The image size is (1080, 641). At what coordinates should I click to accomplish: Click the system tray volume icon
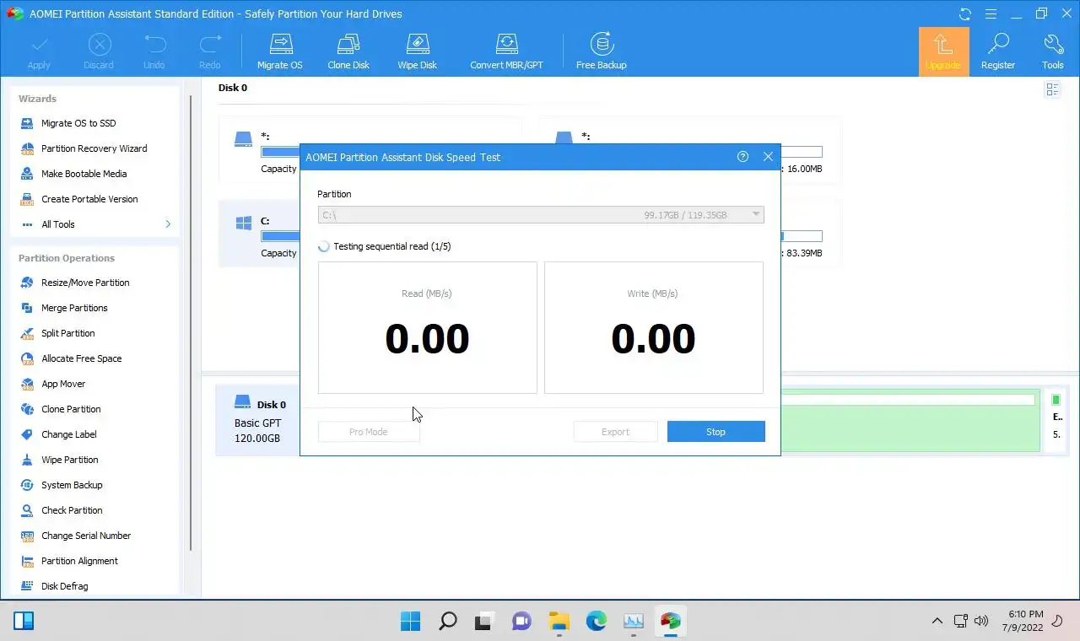(x=981, y=622)
